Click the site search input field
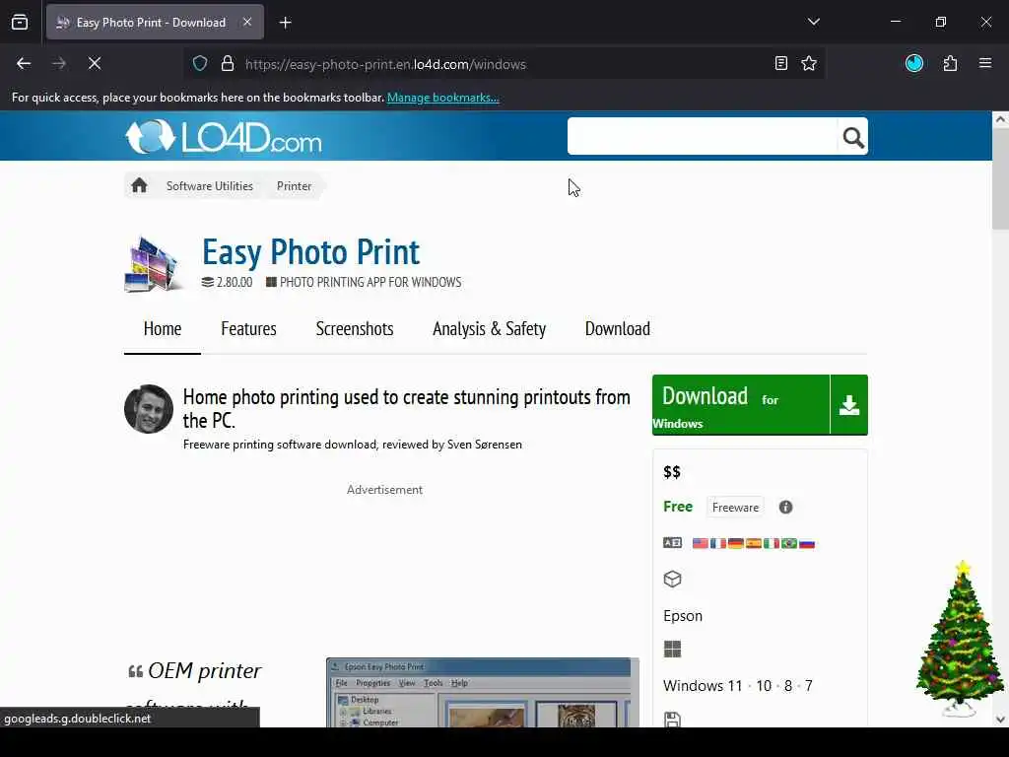The image size is (1009, 757). click(x=702, y=136)
